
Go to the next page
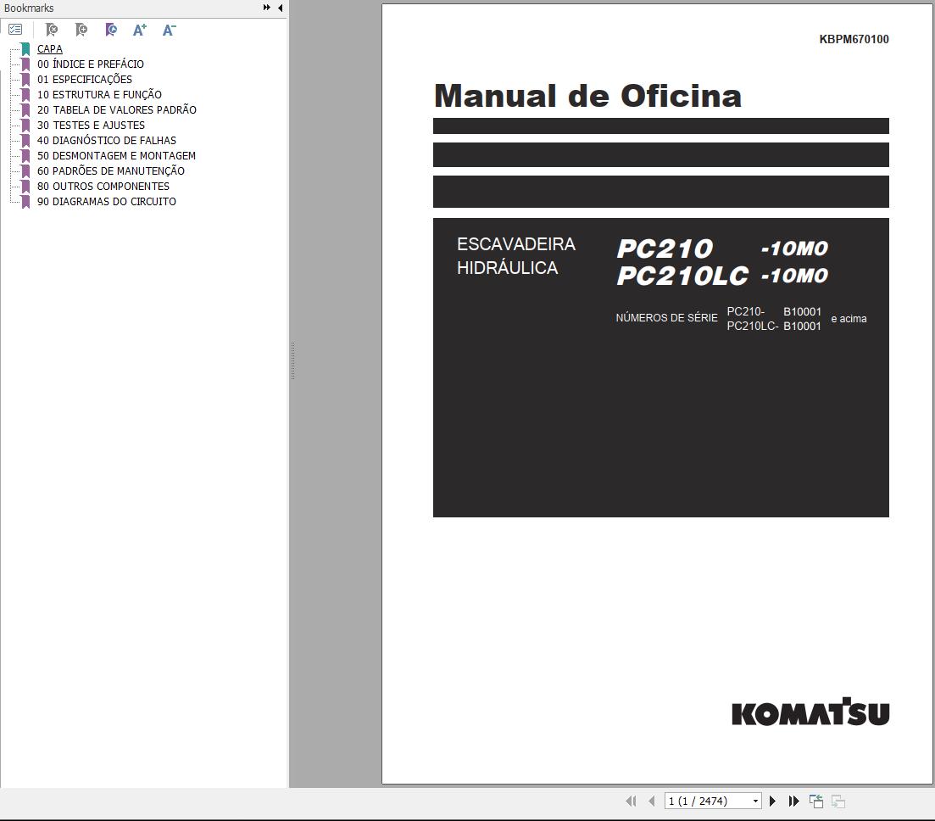click(772, 801)
